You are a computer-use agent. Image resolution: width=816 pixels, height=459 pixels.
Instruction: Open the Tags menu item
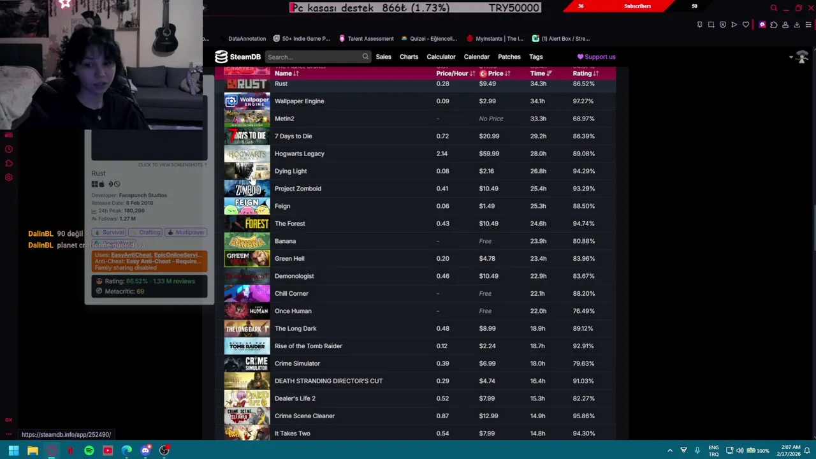[535, 57]
